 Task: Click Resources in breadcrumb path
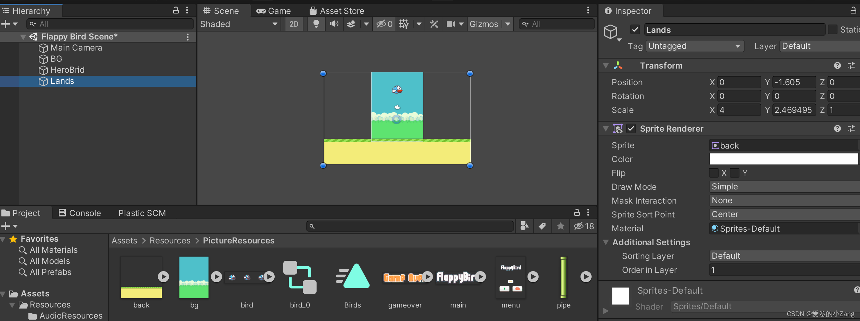coord(170,241)
